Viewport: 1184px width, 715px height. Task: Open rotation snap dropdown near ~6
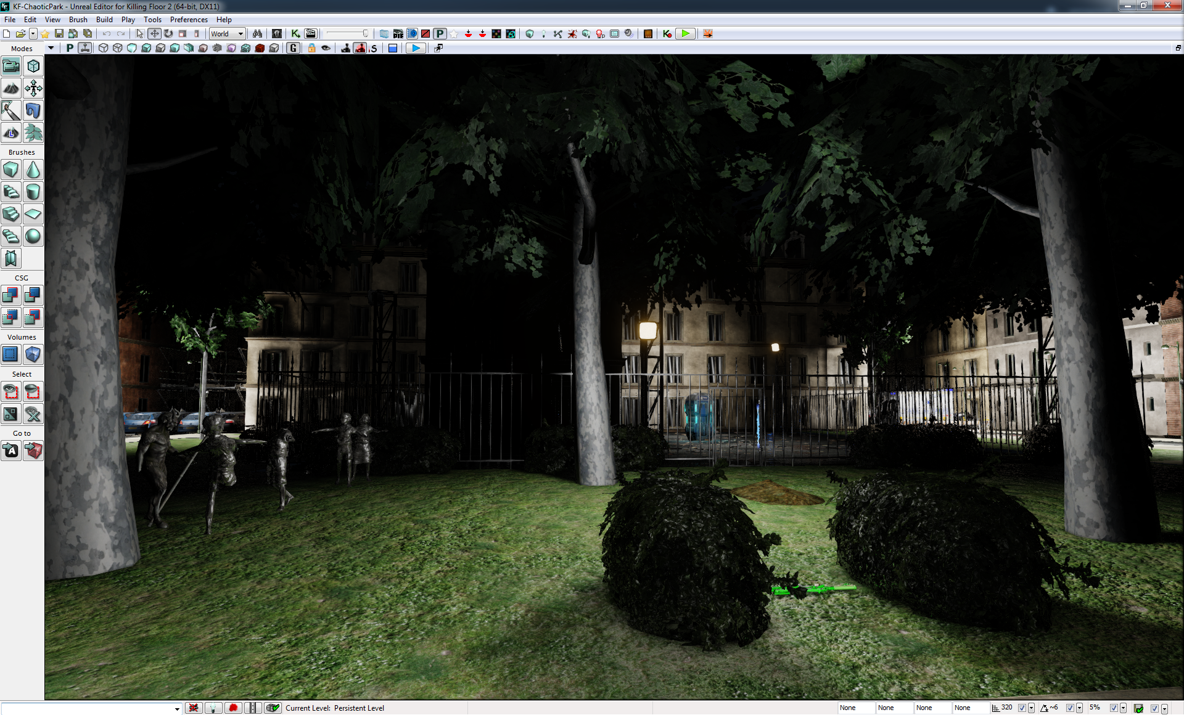click(1079, 708)
